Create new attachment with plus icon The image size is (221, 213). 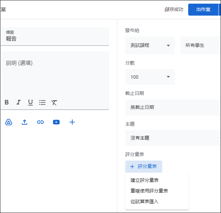coord(72,122)
